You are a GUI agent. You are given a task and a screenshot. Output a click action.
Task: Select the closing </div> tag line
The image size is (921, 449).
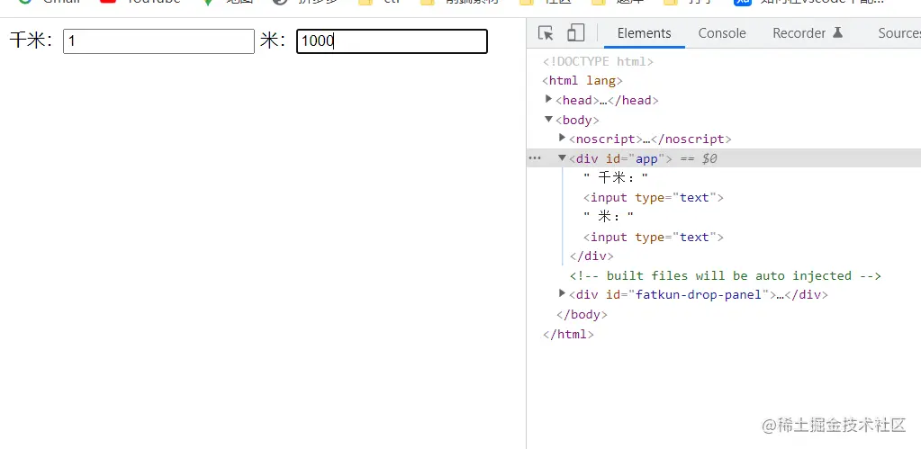[x=591, y=256]
